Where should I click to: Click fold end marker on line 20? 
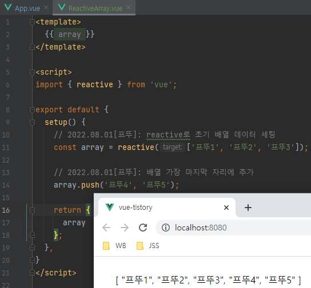coord(32,260)
